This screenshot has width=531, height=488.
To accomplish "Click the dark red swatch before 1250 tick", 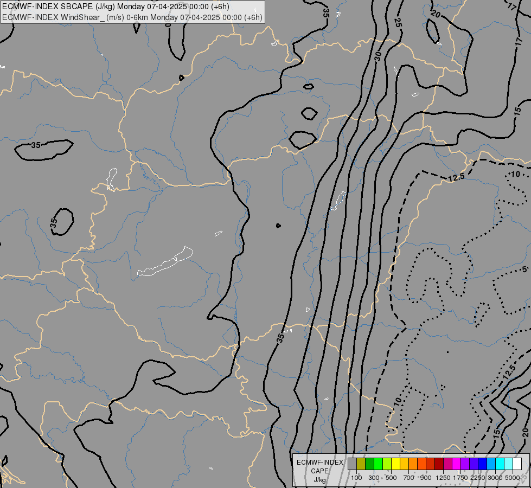I will [439, 464].
